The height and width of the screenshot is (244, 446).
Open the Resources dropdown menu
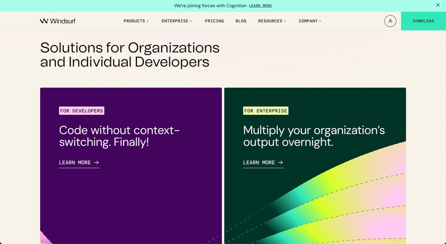click(x=272, y=21)
